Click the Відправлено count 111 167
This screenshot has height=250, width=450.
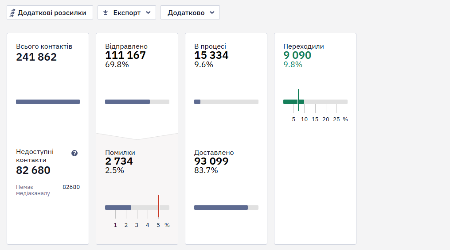pos(125,55)
